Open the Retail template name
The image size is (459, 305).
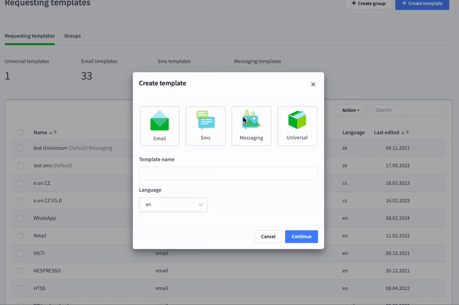pos(40,236)
